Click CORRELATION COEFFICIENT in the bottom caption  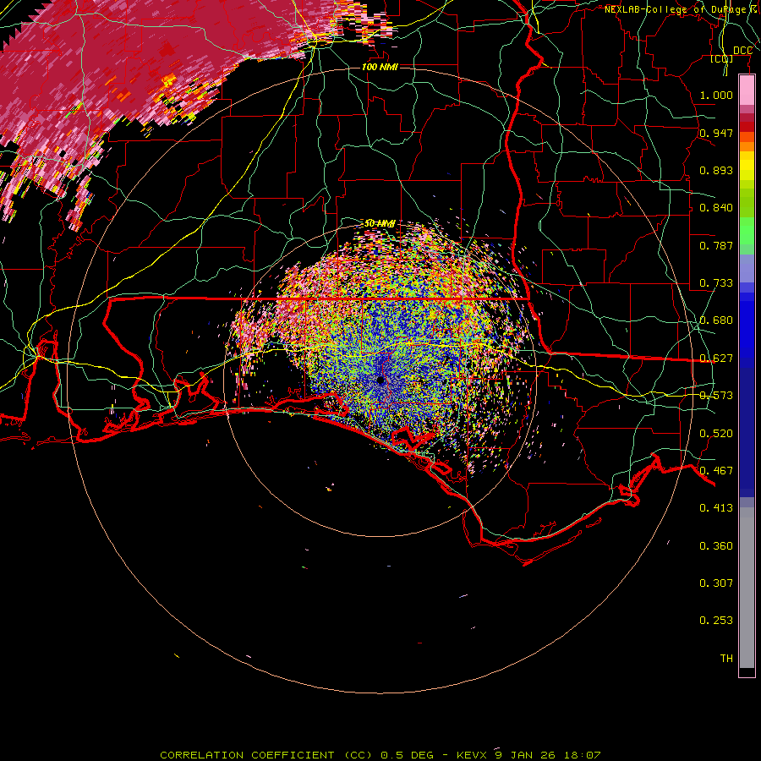(247, 755)
